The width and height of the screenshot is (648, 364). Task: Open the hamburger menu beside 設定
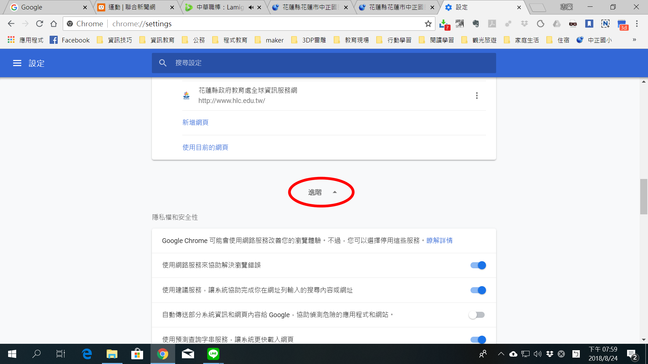(x=17, y=63)
